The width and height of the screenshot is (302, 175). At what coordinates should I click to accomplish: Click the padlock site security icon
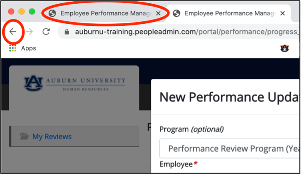click(x=67, y=32)
